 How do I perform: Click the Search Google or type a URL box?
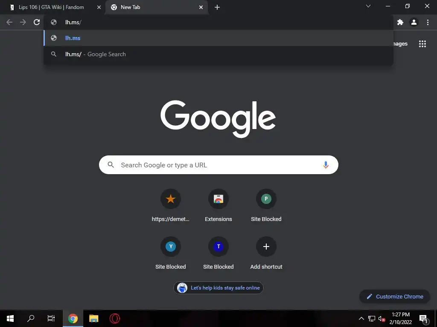click(x=218, y=165)
